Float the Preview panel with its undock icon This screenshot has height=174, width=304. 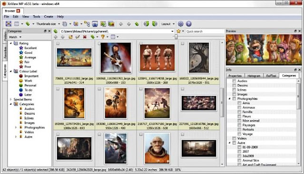tap(295, 31)
